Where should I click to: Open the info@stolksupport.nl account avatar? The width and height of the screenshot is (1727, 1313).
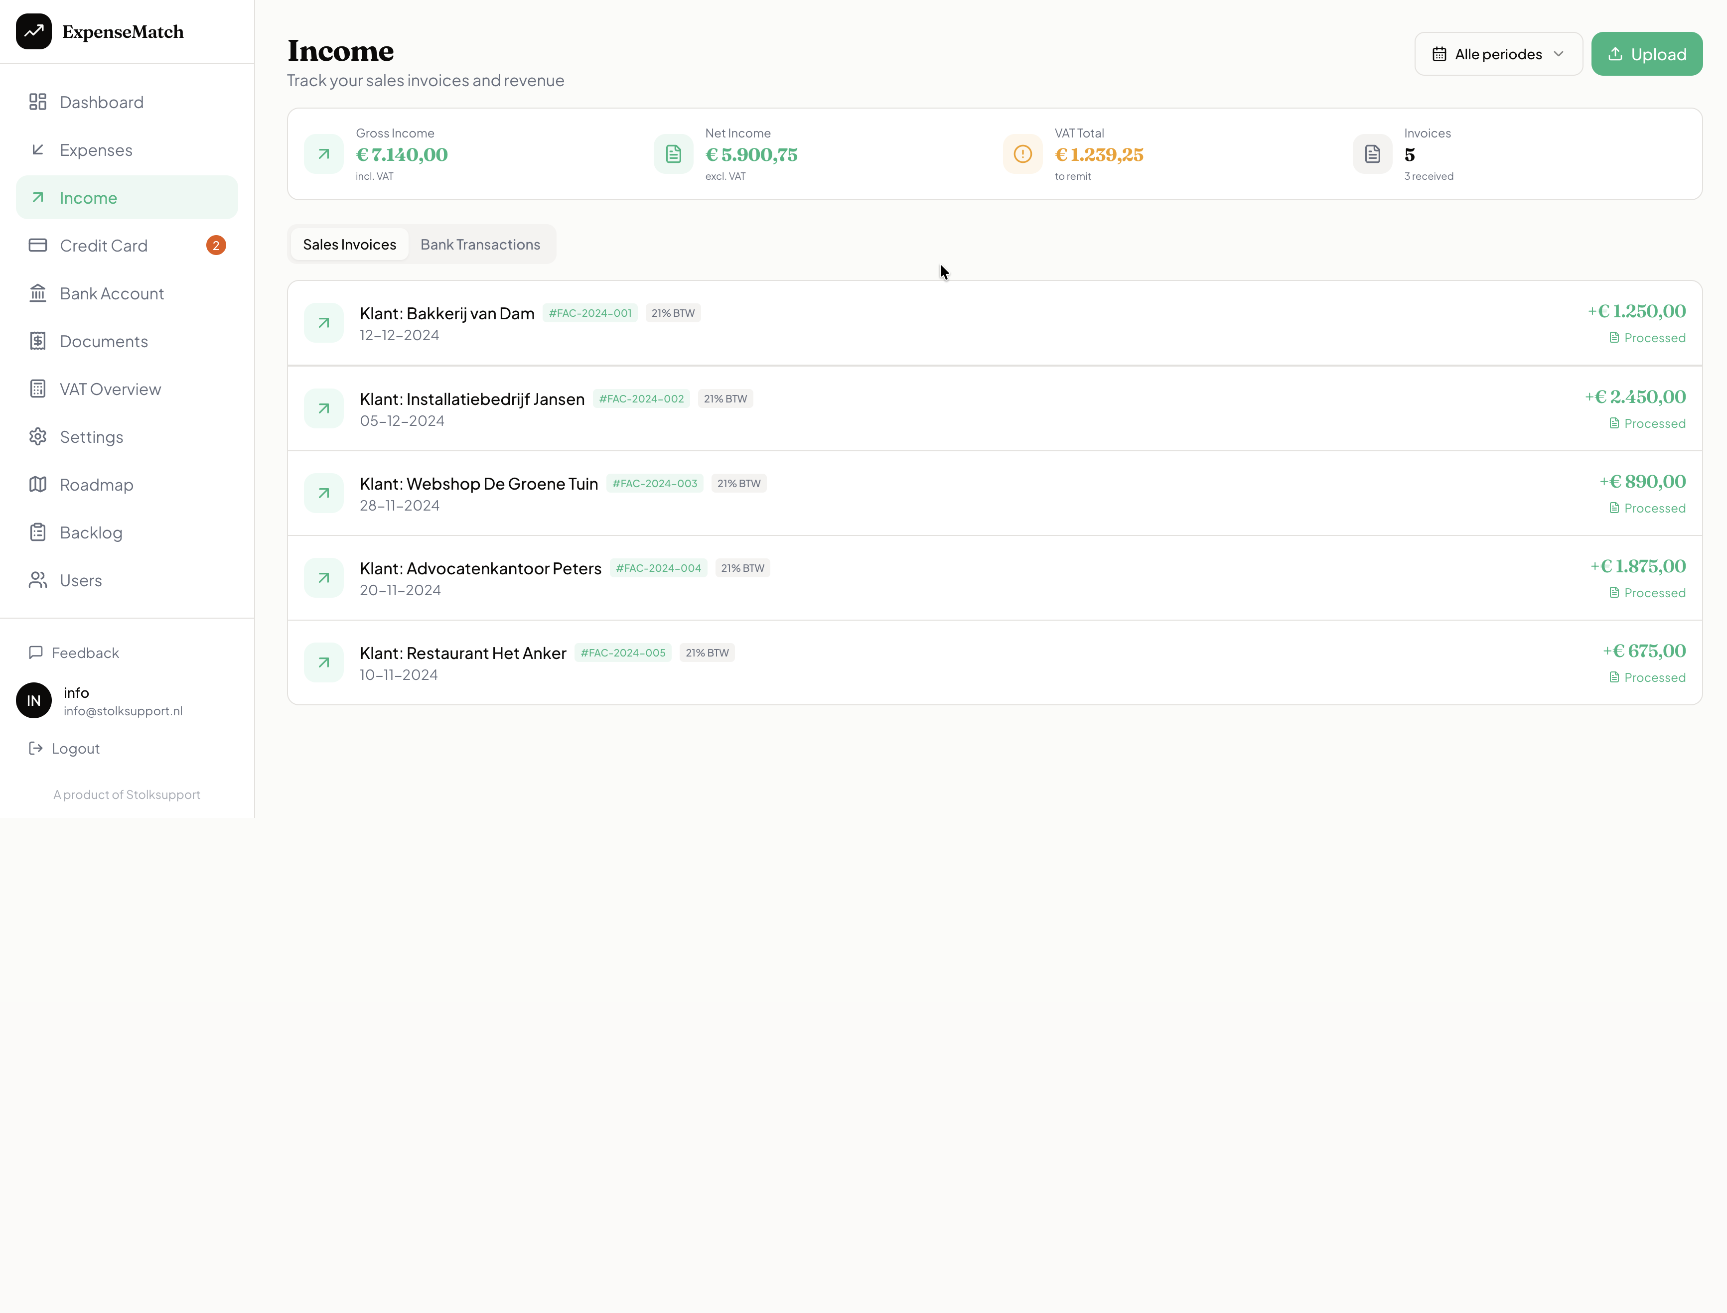[33, 700]
